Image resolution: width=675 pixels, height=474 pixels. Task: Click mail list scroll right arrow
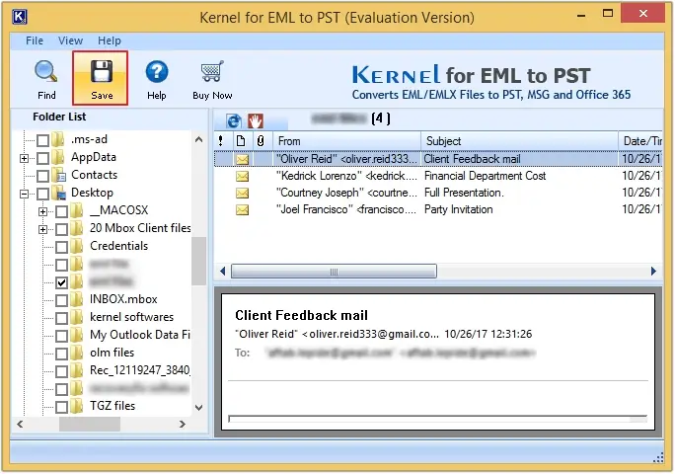tap(653, 271)
